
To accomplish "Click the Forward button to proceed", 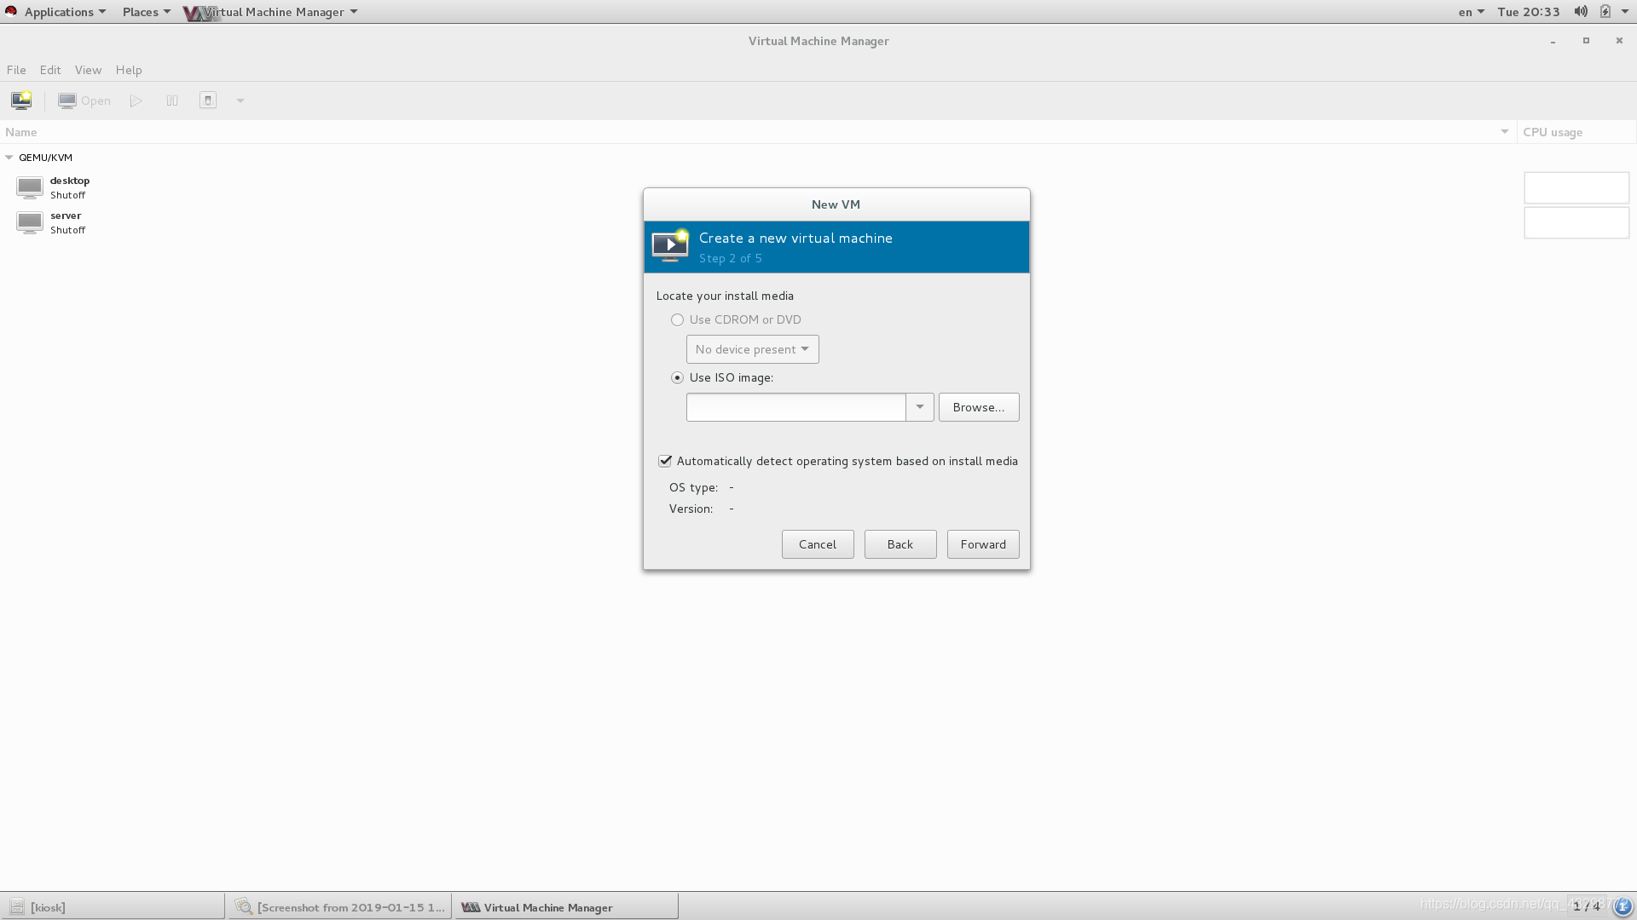I will coord(983,543).
